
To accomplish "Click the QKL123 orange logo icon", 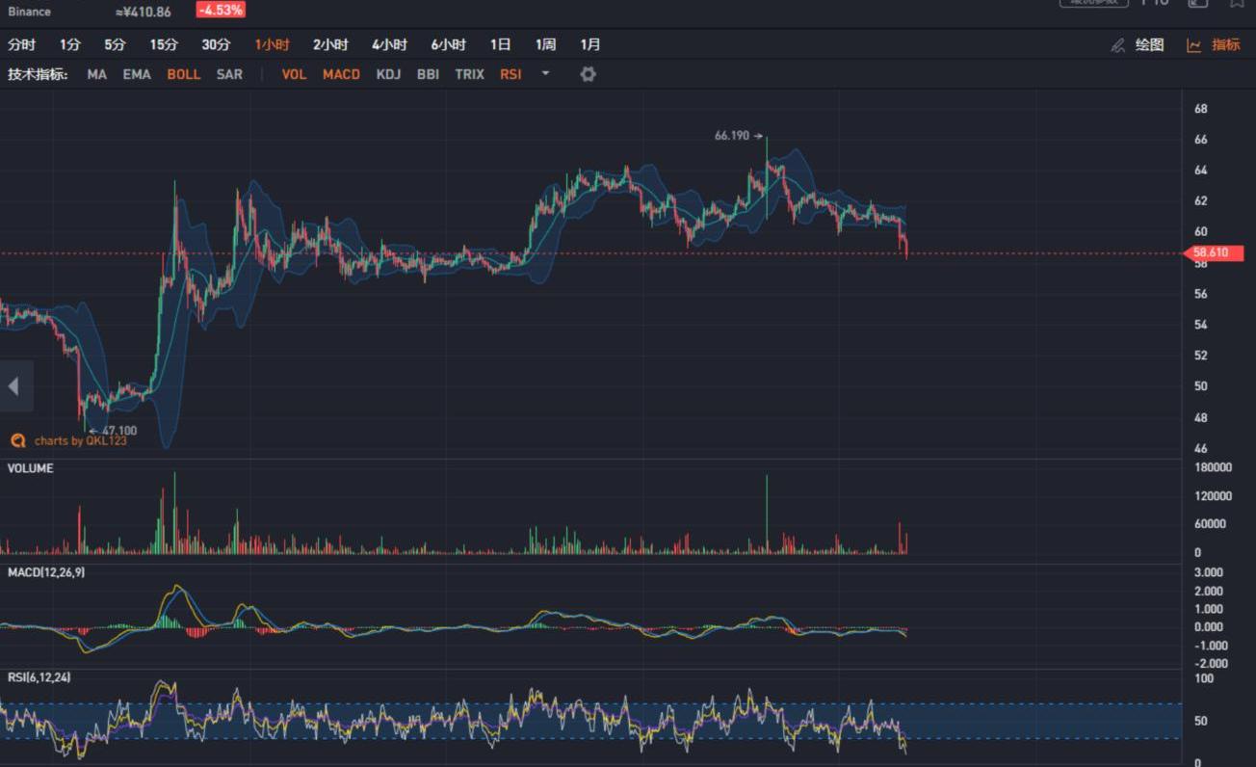I will tap(17, 440).
